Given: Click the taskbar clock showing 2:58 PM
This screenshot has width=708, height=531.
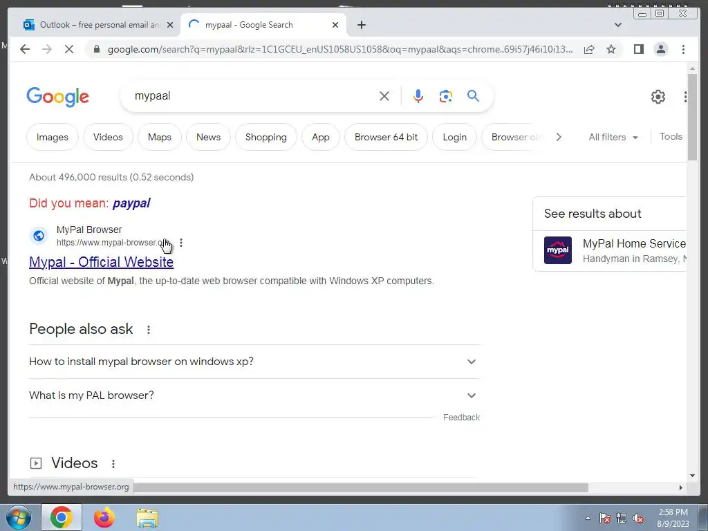Looking at the screenshot, I should (673, 519).
